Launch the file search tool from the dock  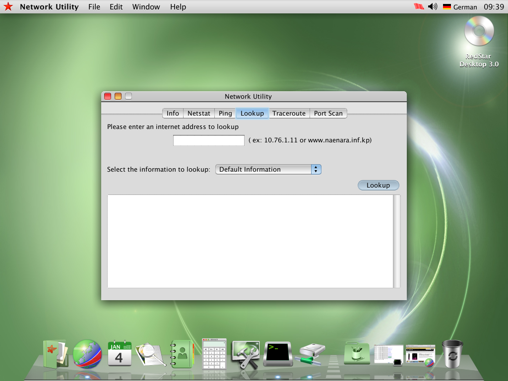click(x=151, y=352)
